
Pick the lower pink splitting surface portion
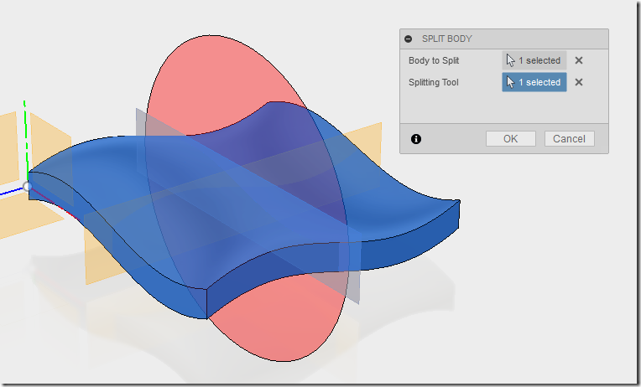click(282, 322)
